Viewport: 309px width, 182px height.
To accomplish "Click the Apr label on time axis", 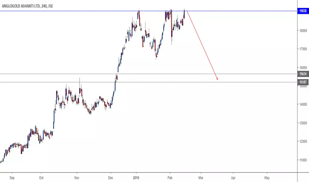I will pos(233,178).
